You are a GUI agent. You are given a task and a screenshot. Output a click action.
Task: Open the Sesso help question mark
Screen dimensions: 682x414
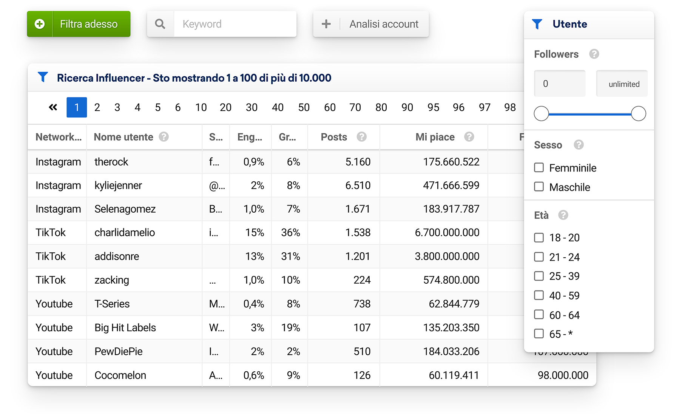(x=579, y=145)
